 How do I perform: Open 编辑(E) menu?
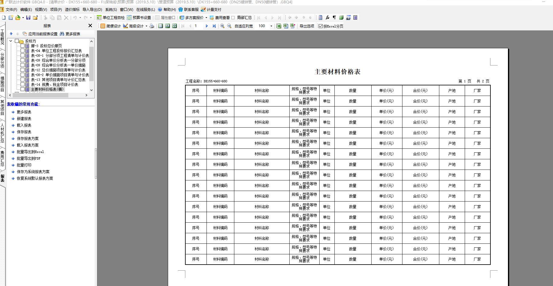pos(26,10)
